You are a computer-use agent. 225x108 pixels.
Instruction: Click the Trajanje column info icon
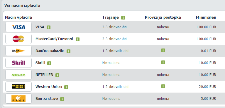click(x=123, y=18)
